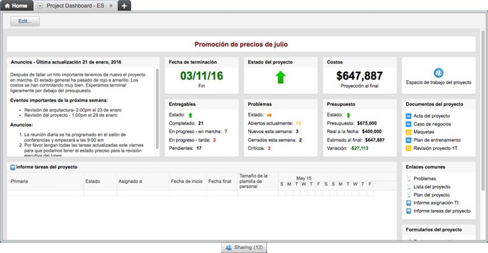Open Problemas in Enlaces comunes
488x253 pixels.
click(x=425, y=178)
